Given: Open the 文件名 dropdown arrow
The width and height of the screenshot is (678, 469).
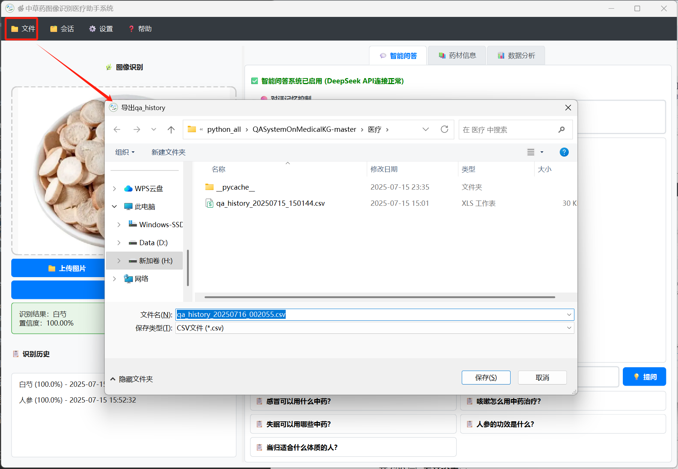Looking at the screenshot, I should tap(569, 315).
